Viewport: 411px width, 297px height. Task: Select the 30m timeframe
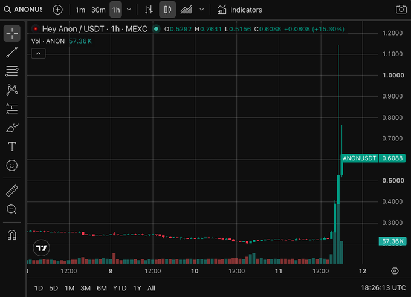(x=99, y=10)
